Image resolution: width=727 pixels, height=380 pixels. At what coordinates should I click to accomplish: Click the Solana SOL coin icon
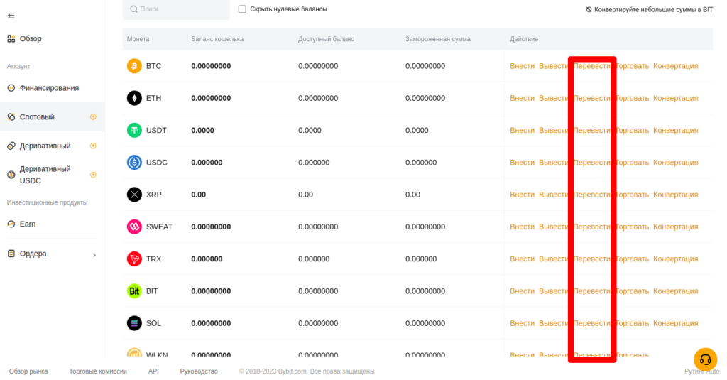pyautogui.click(x=134, y=323)
